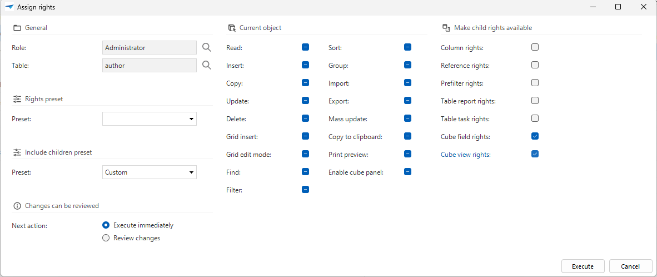Select the Review changes radio option
Viewport: 657px width, 277px height.
coord(106,238)
